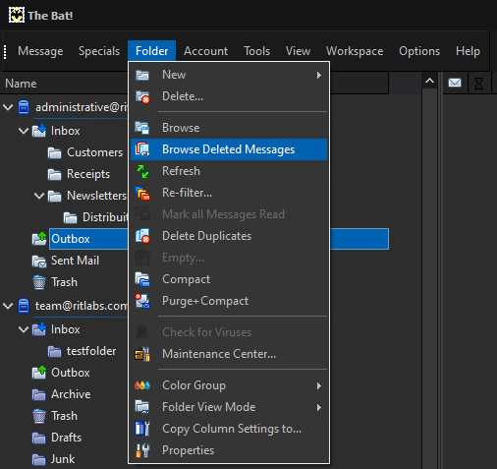497x469 pixels.
Task: Click the Browse Deleted Messages icon
Action: pos(142,149)
